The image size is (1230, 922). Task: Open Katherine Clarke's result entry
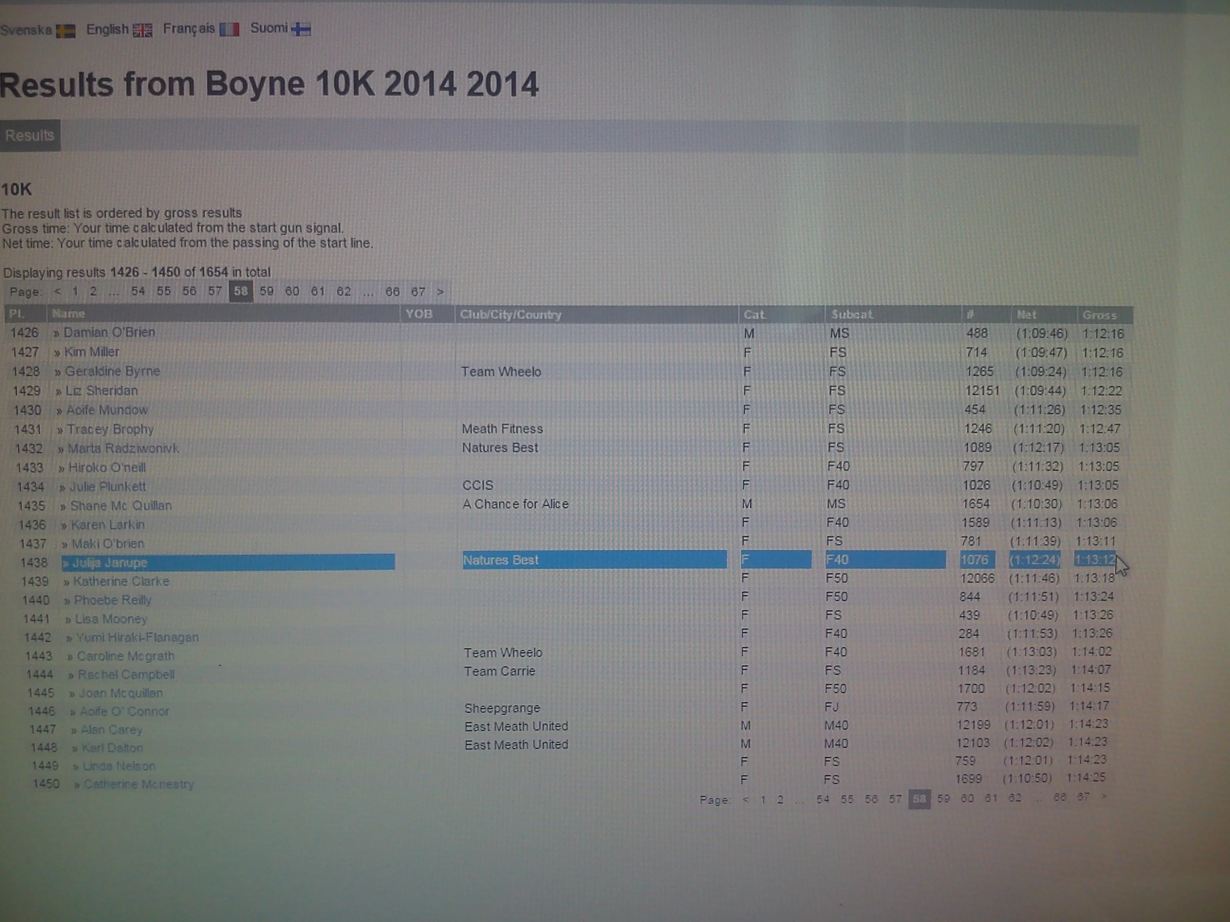121,582
